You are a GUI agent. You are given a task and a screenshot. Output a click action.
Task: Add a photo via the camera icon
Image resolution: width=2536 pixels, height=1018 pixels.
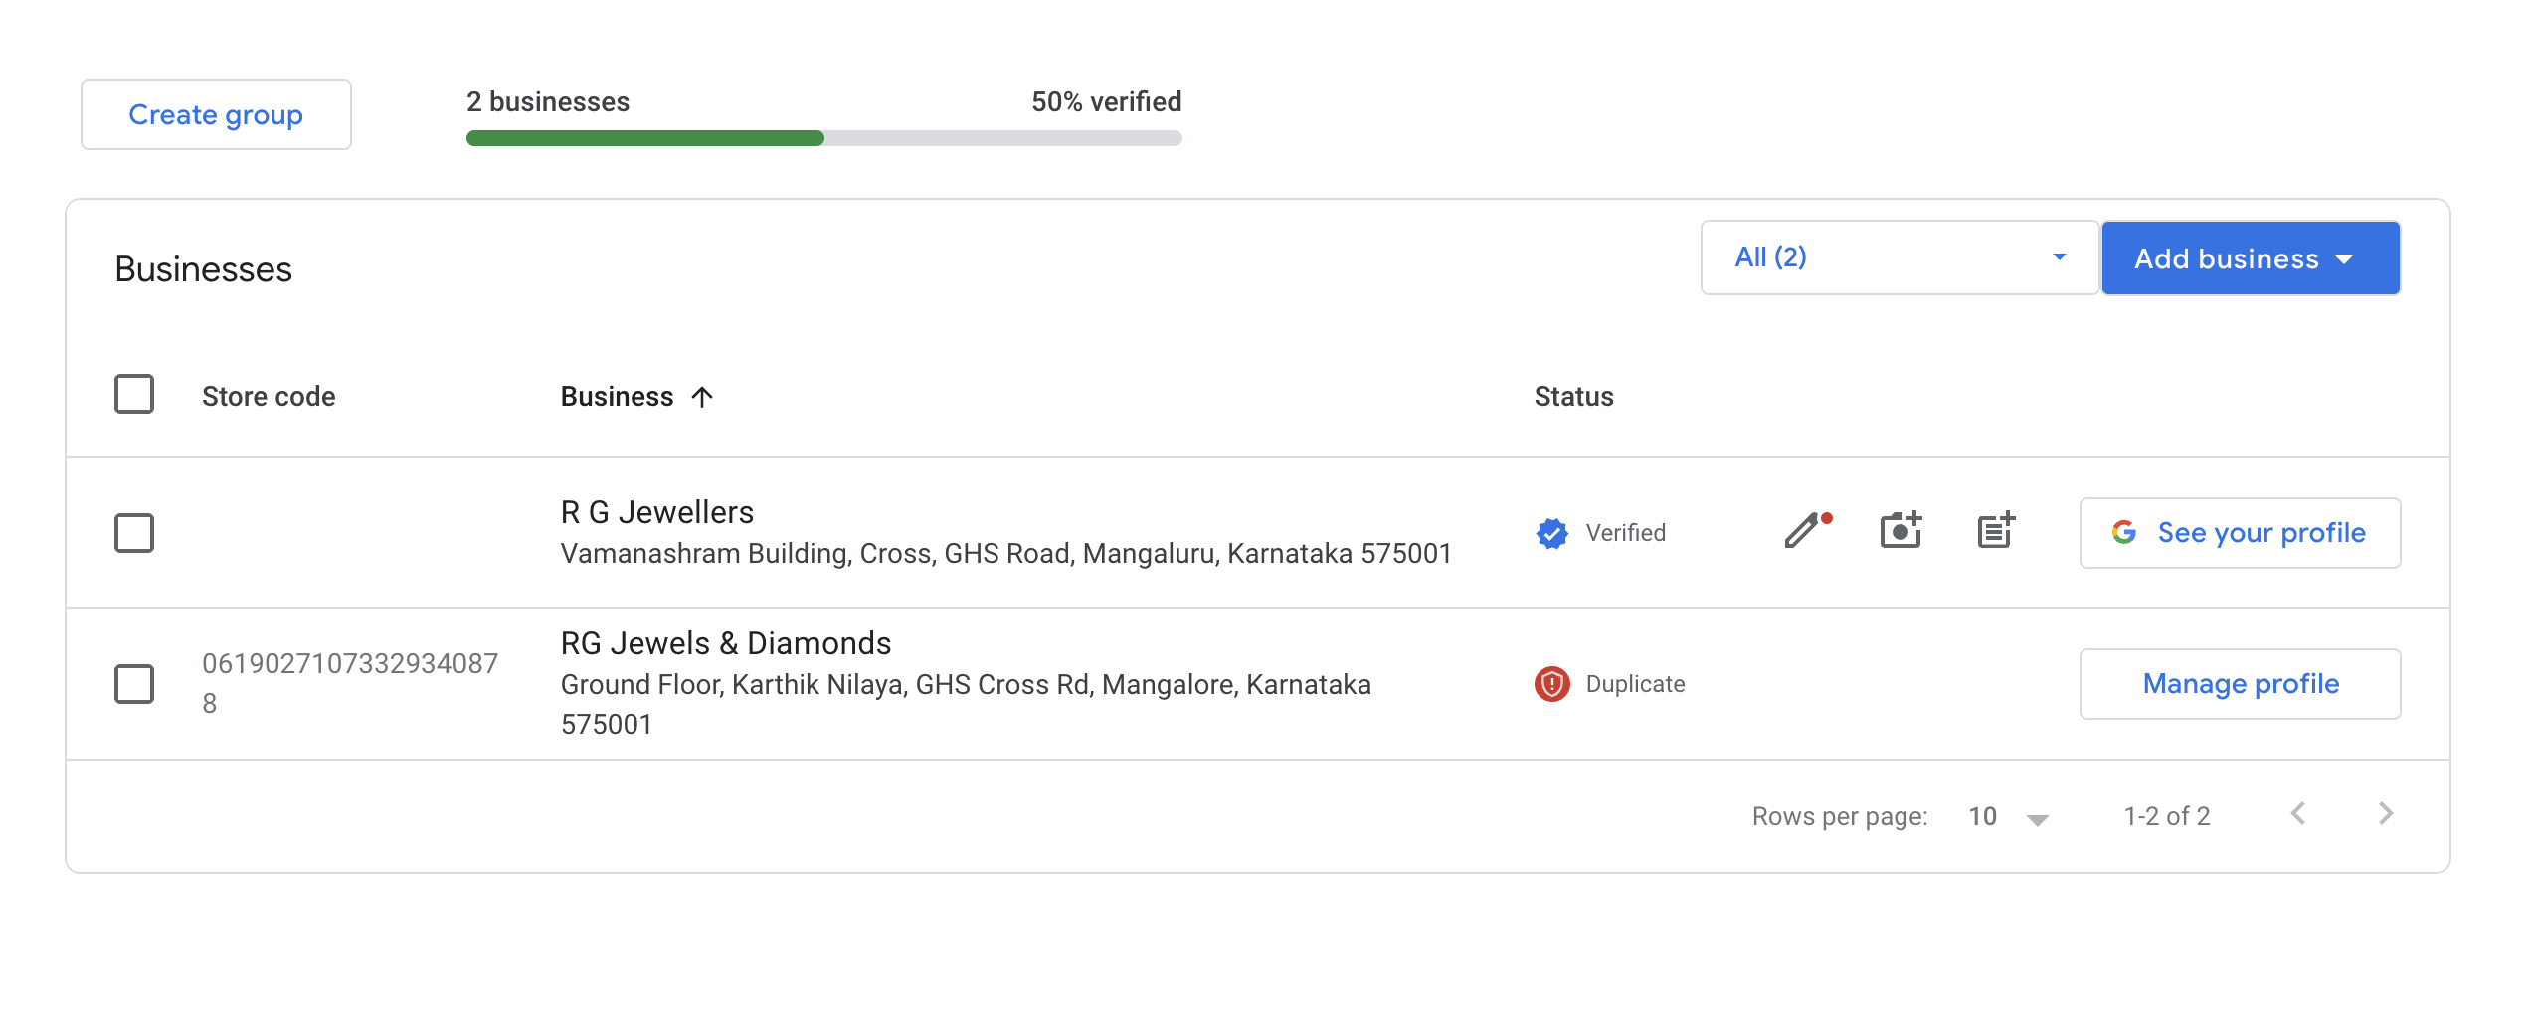pos(1901,532)
